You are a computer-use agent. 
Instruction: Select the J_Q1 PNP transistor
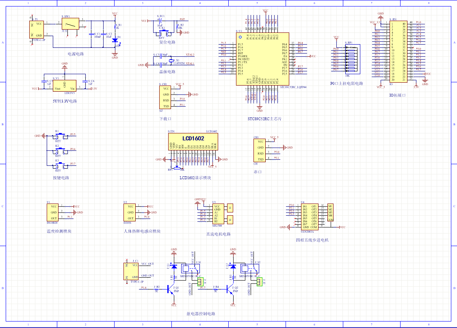(171, 289)
